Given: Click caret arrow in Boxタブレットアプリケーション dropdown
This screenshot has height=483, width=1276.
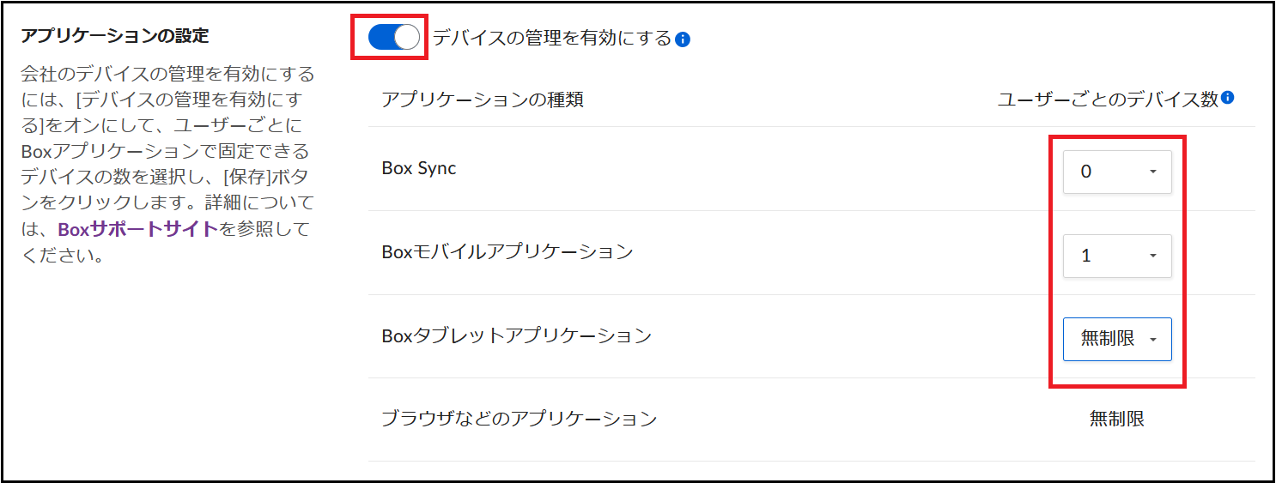Looking at the screenshot, I should [1153, 340].
